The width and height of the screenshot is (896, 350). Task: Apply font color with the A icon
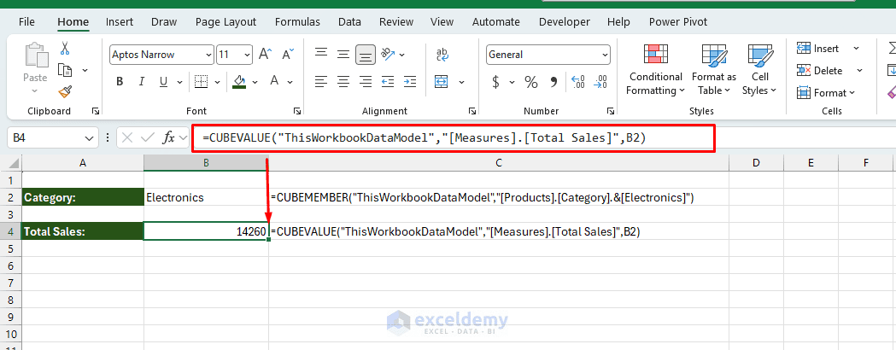(274, 82)
